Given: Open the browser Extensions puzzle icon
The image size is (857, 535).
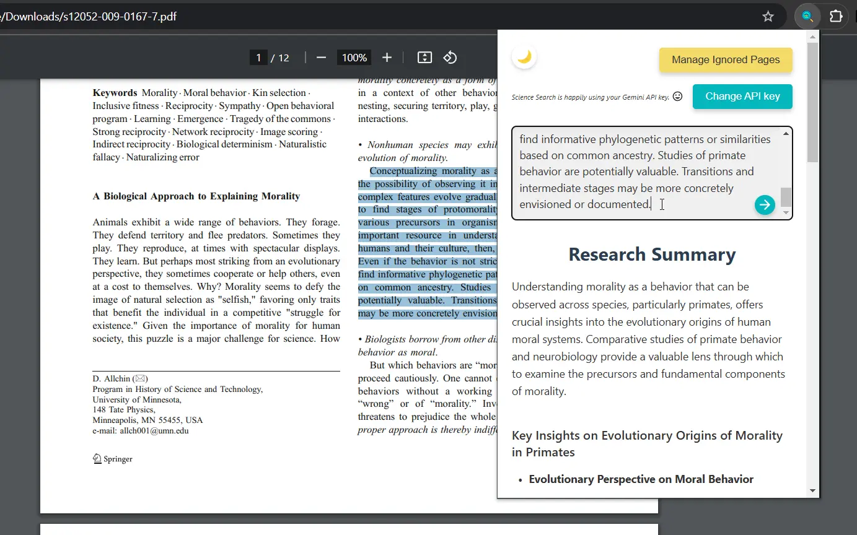Looking at the screenshot, I should [836, 17].
